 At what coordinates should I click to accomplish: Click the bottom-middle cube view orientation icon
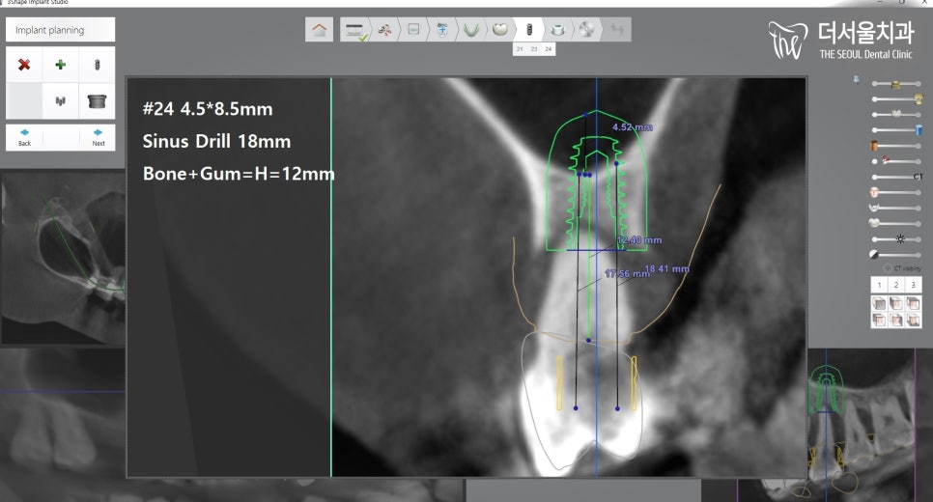tap(895, 321)
